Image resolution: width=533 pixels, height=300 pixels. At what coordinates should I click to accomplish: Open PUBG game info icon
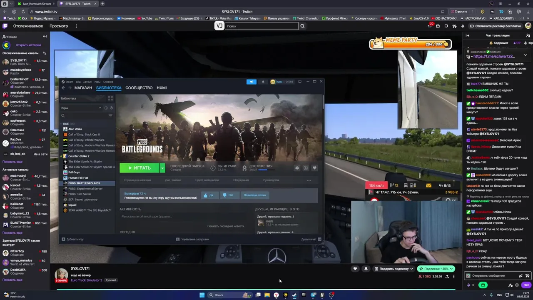pos(306,168)
